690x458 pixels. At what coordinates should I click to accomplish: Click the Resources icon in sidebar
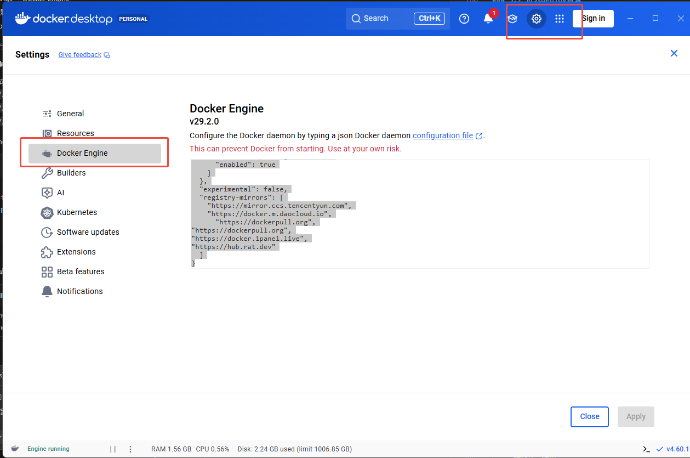[47, 133]
